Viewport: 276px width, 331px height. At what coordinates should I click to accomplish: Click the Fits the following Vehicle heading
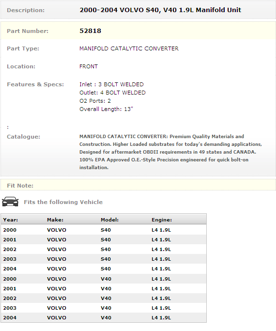pos(63,202)
